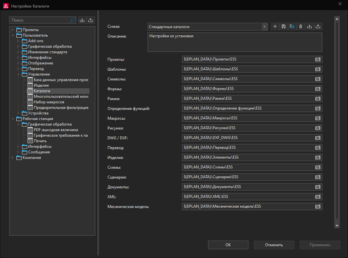Delete the scheme with the trash icon
The image size is (348, 258).
(300, 26)
